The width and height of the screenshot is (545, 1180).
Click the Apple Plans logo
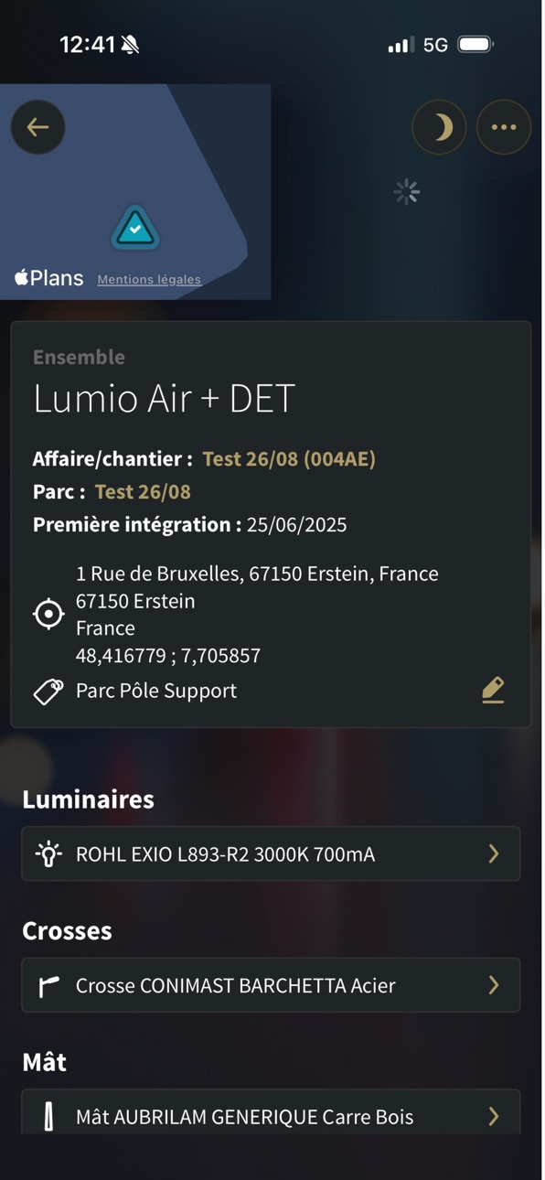click(48, 278)
